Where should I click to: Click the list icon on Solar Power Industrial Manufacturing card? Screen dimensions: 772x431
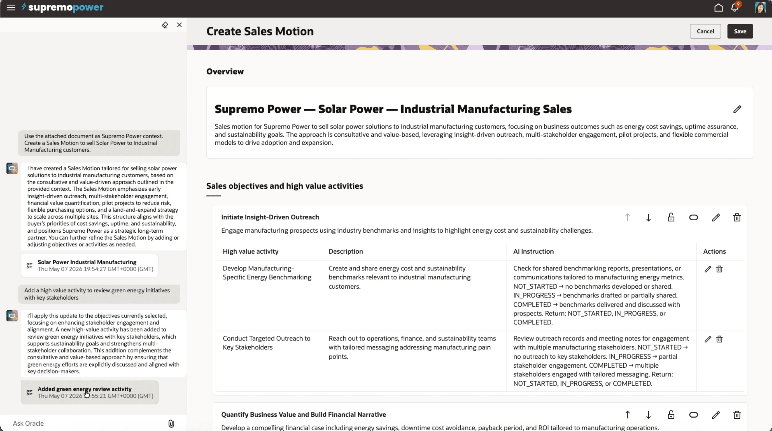(29, 266)
